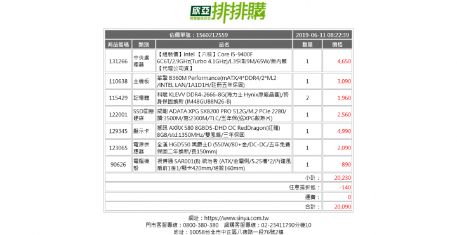Click quantity 1 in the i5-9400F row

[x=307, y=61]
